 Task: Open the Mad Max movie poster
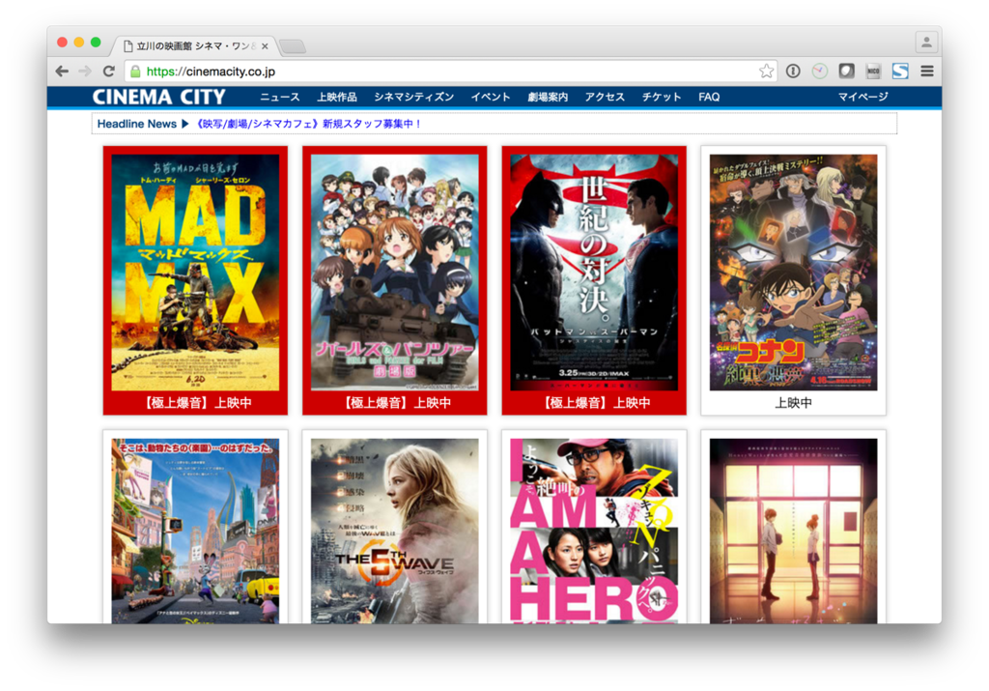pos(195,273)
